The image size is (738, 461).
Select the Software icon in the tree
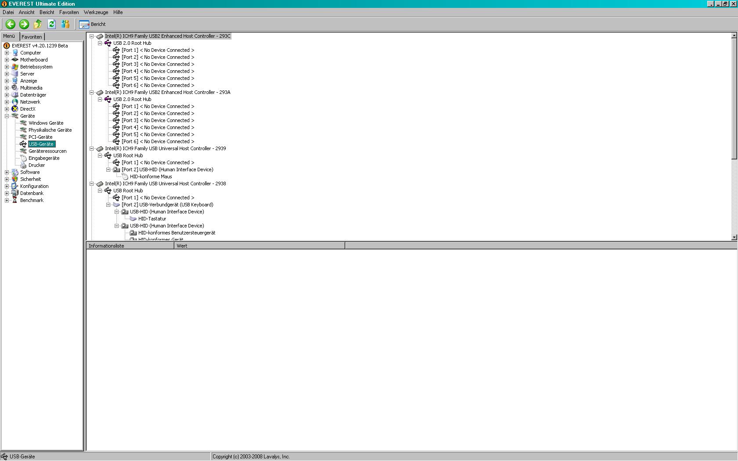15,172
